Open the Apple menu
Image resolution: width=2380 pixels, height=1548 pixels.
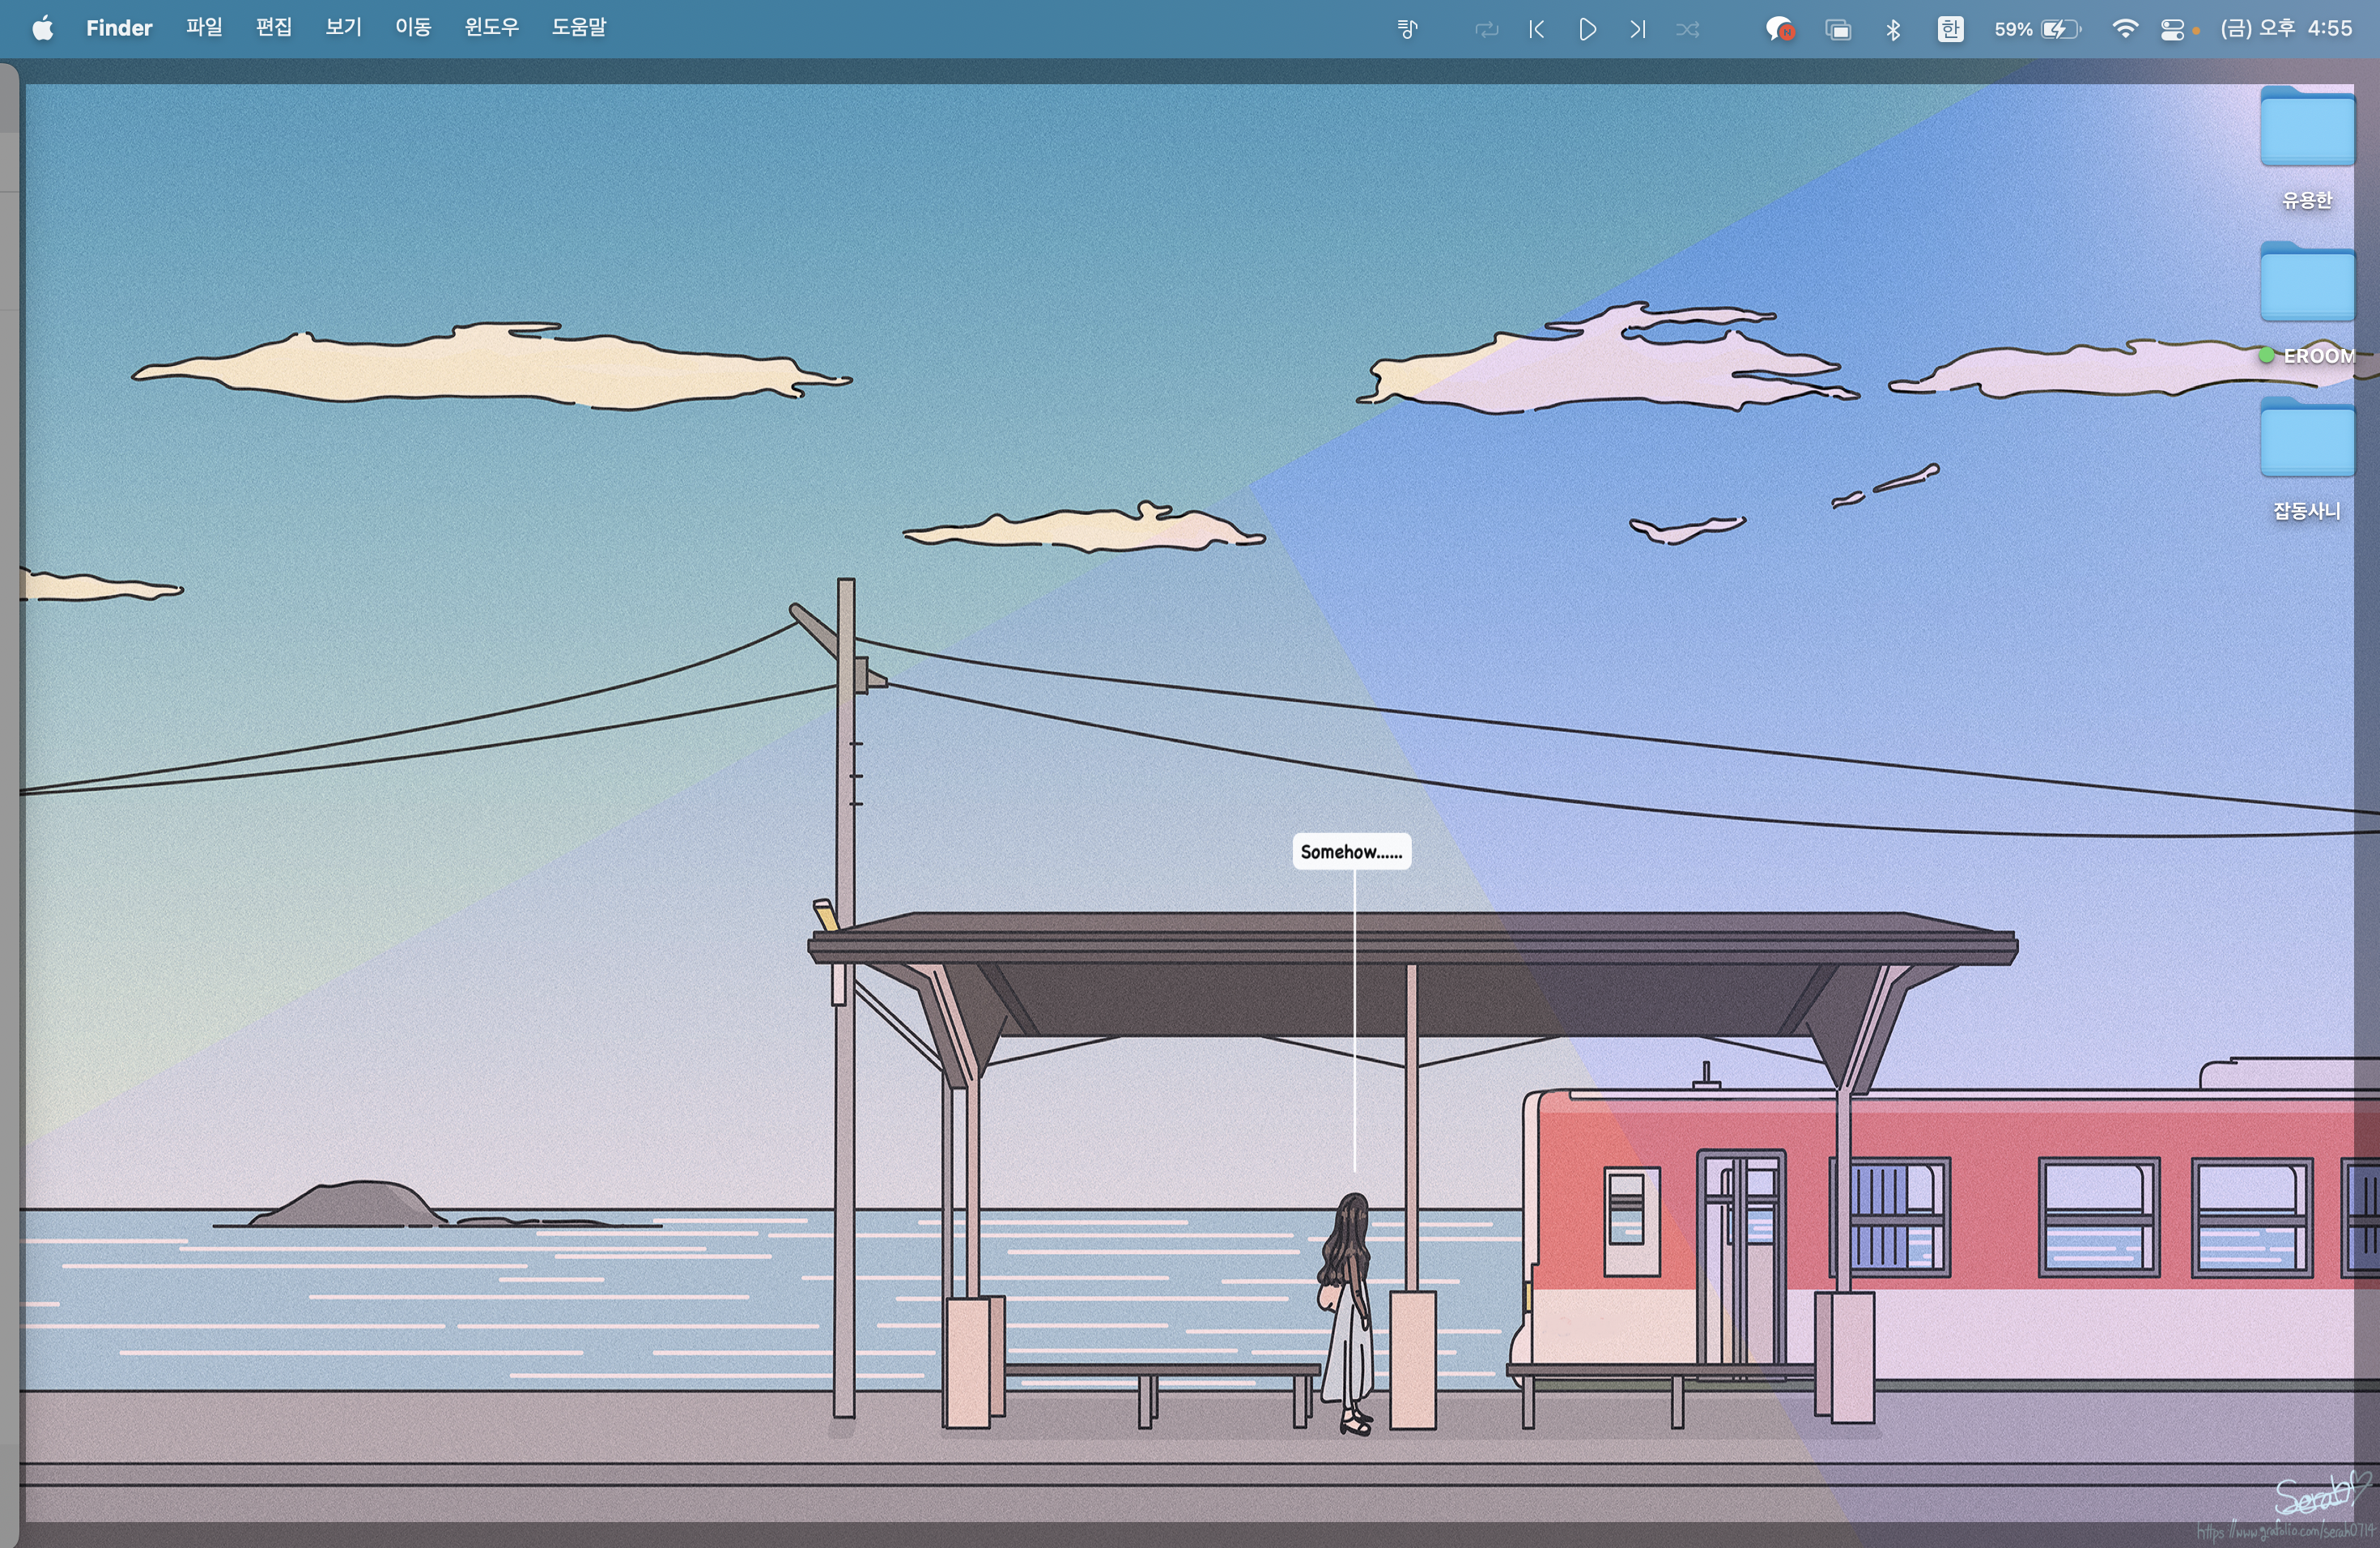coord(42,28)
